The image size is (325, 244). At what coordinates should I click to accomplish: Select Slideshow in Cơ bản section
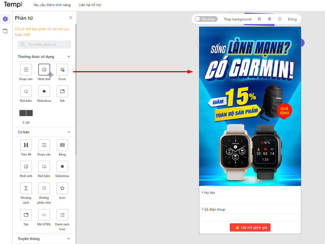[x=62, y=167]
